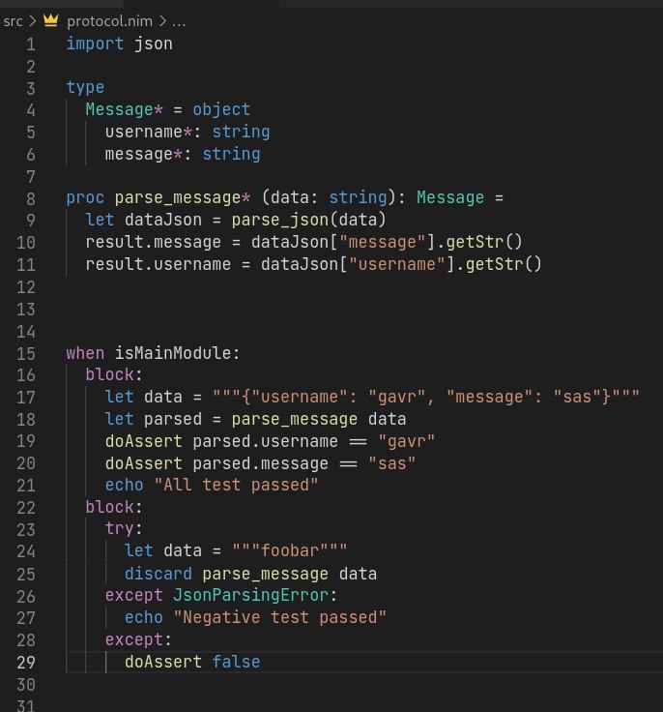Image resolution: width=663 pixels, height=712 pixels.
Task: Click 'result.username' on line 11
Action: [158, 264]
